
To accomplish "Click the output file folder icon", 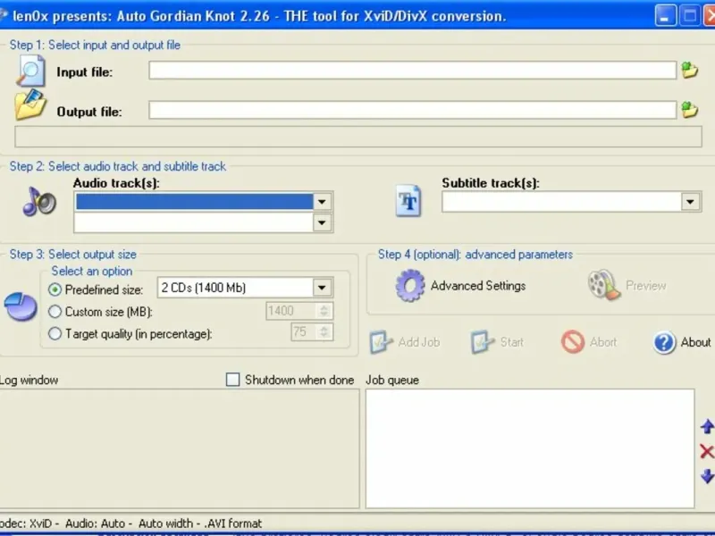I will (x=30, y=105).
